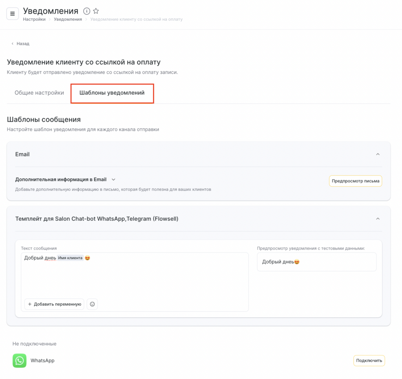Collapse the Flowsell template section
The height and width of the screenshot is (379, 402).
coord(378,219)
